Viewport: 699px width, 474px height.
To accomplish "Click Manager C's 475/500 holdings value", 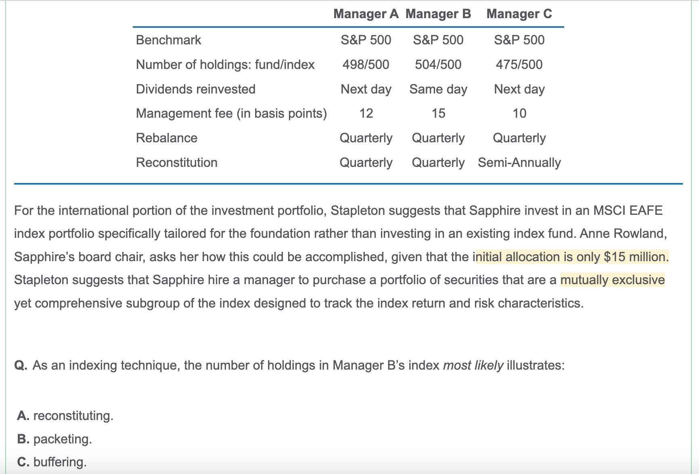I will pyautogui.click(x=519, y=64).
